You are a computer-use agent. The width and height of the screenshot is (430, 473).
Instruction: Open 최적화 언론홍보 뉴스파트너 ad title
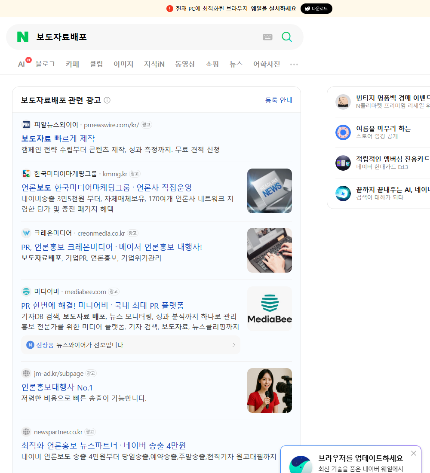tap(104, 445)
